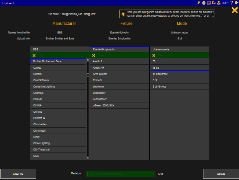
Task: Click the Upload button
Action: point(221,174)
